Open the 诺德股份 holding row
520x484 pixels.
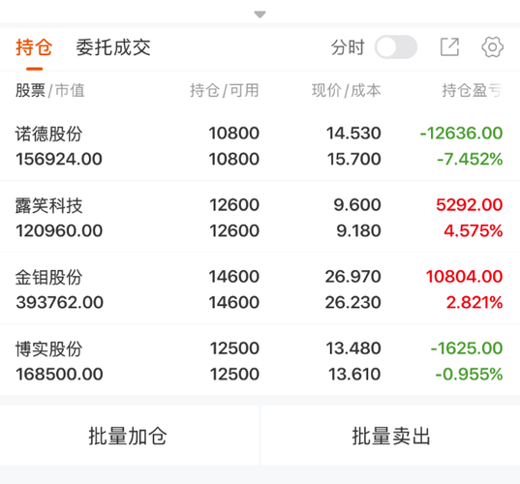click(260, 146)
